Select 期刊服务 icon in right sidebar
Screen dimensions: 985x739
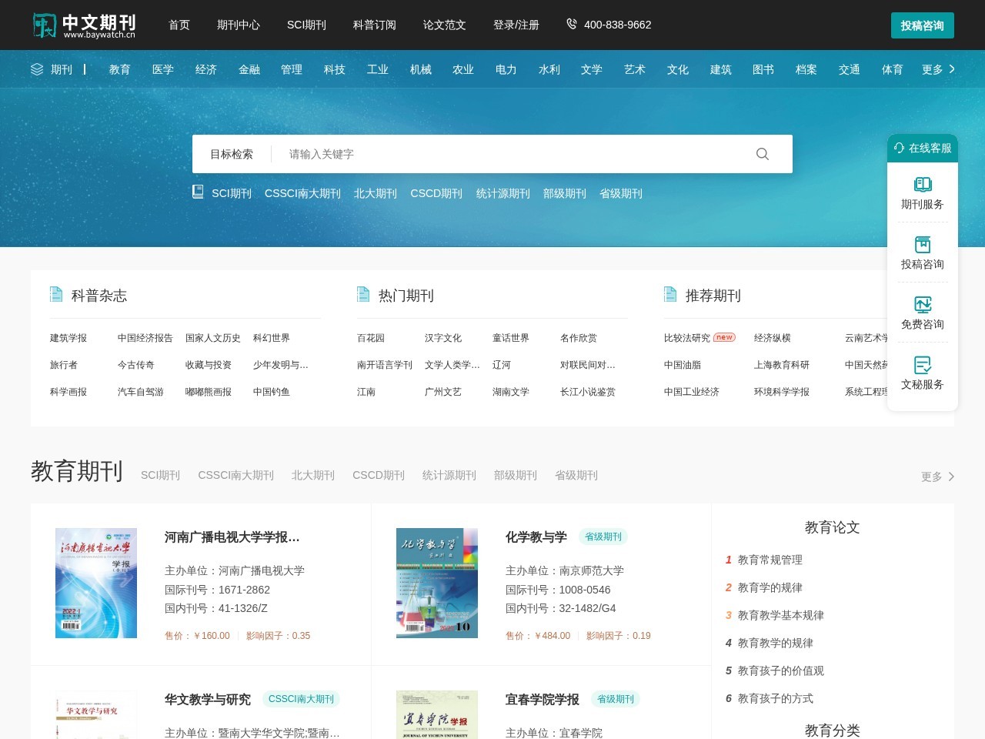[x=922, y=184]
